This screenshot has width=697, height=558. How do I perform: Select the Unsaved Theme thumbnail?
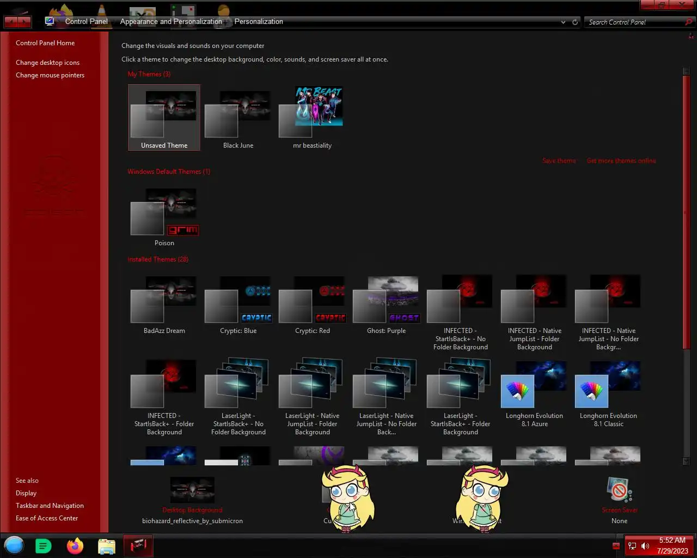click(x=164, y=117)
